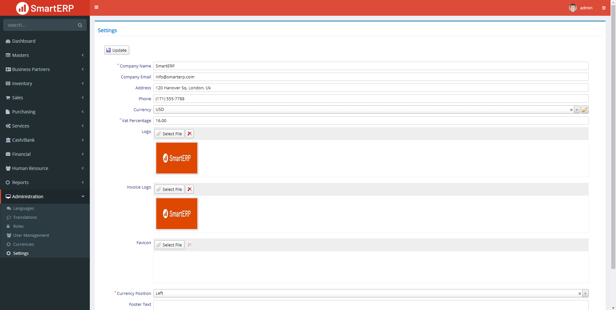Select Translations under Administration
The height and width of the screenshot is (310, 616).
coord(25,217)
